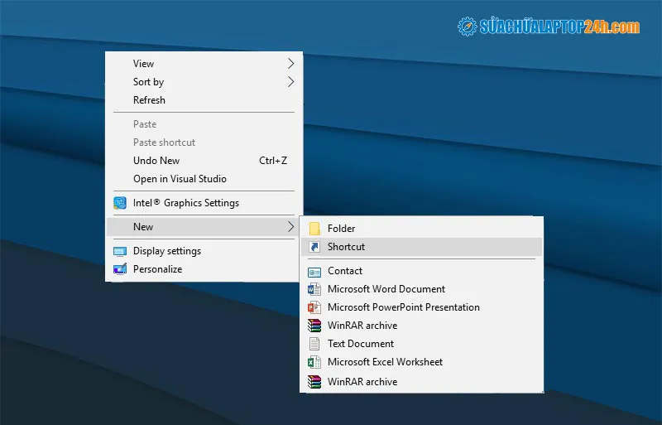This screenshot has height=425, width=662.
Task: Select Refresh from the context menu
Action: click(149, 100)
